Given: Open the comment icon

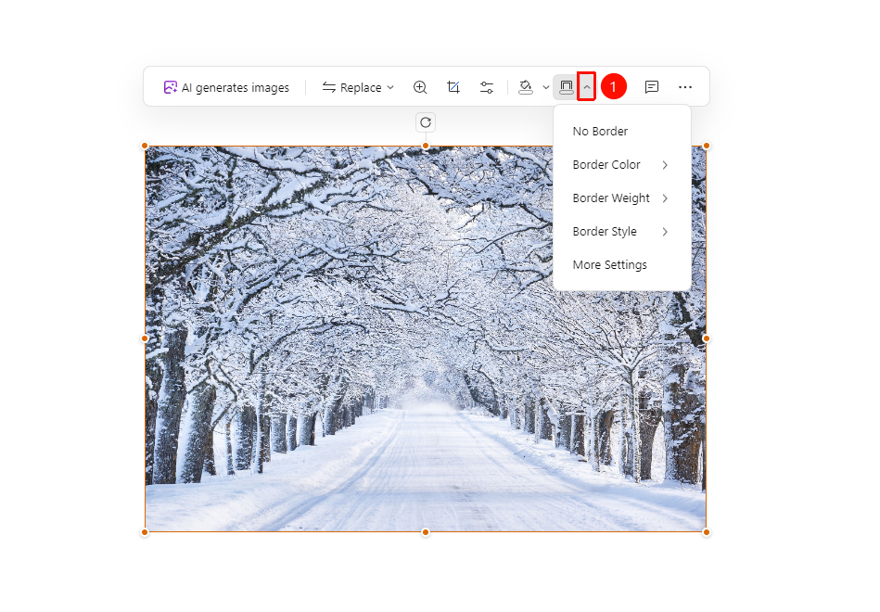Looking at the screenshot, I should point(652,87).
